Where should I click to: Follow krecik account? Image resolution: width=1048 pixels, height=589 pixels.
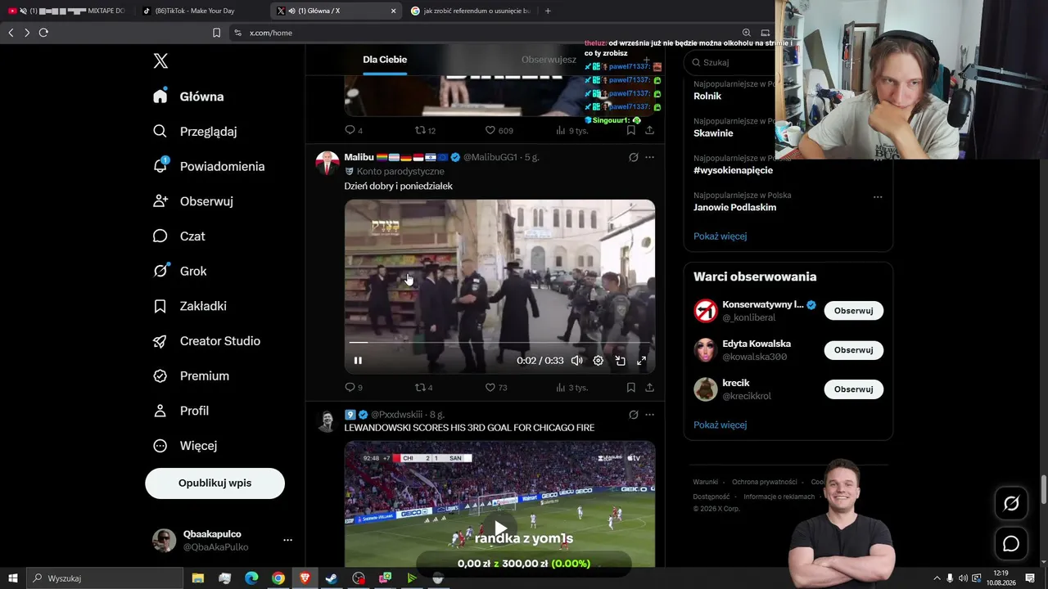click(x=853, y=389)
